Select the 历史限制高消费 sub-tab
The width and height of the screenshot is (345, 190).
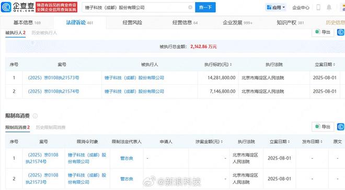tap(51, 127)
